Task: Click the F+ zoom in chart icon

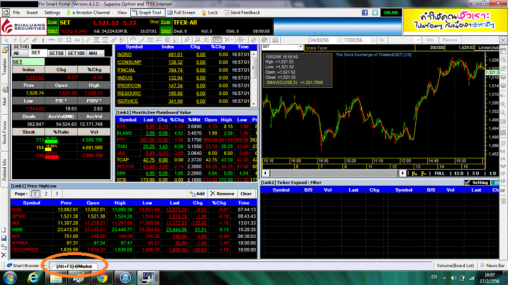Action: [x=414, y=173]
